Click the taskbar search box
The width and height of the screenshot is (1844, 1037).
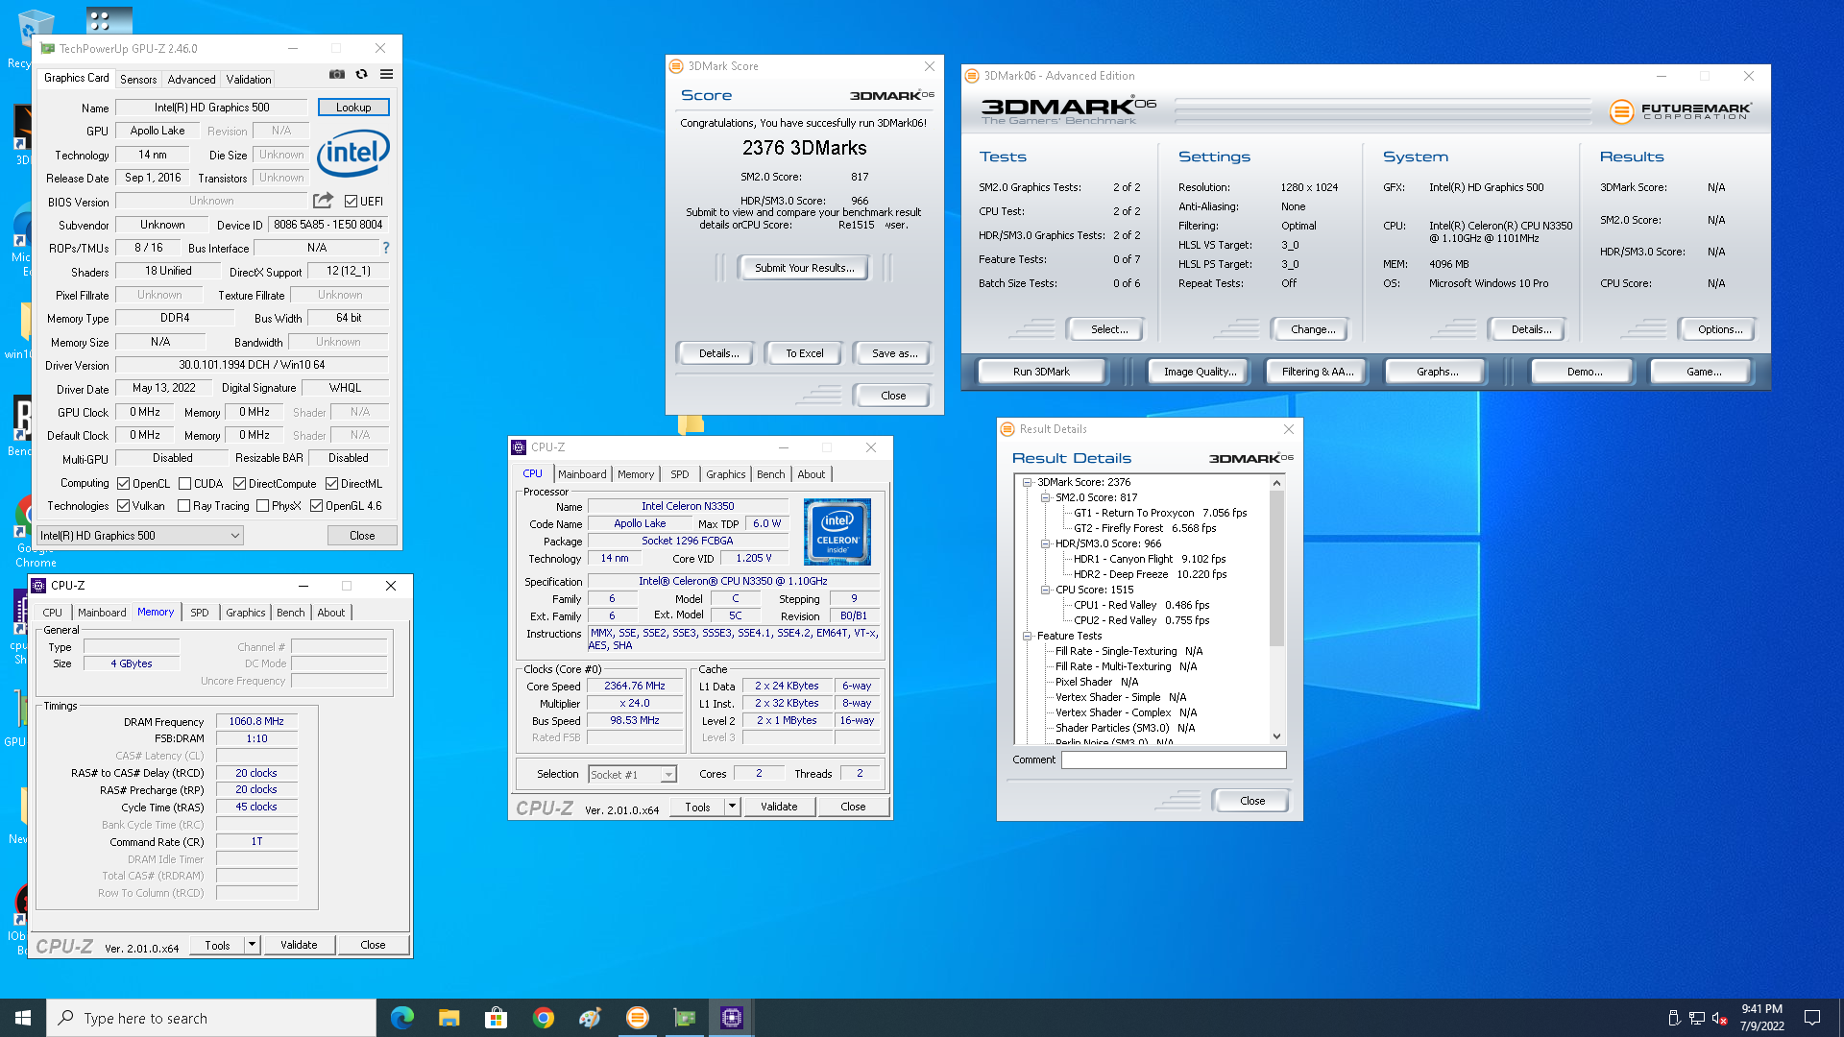coord(211,1018)
